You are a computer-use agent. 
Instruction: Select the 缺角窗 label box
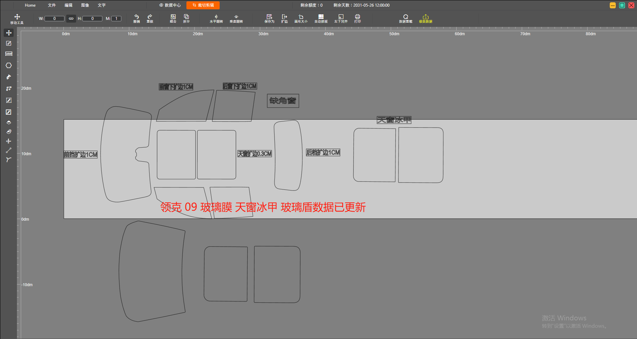tap(283, 101)
